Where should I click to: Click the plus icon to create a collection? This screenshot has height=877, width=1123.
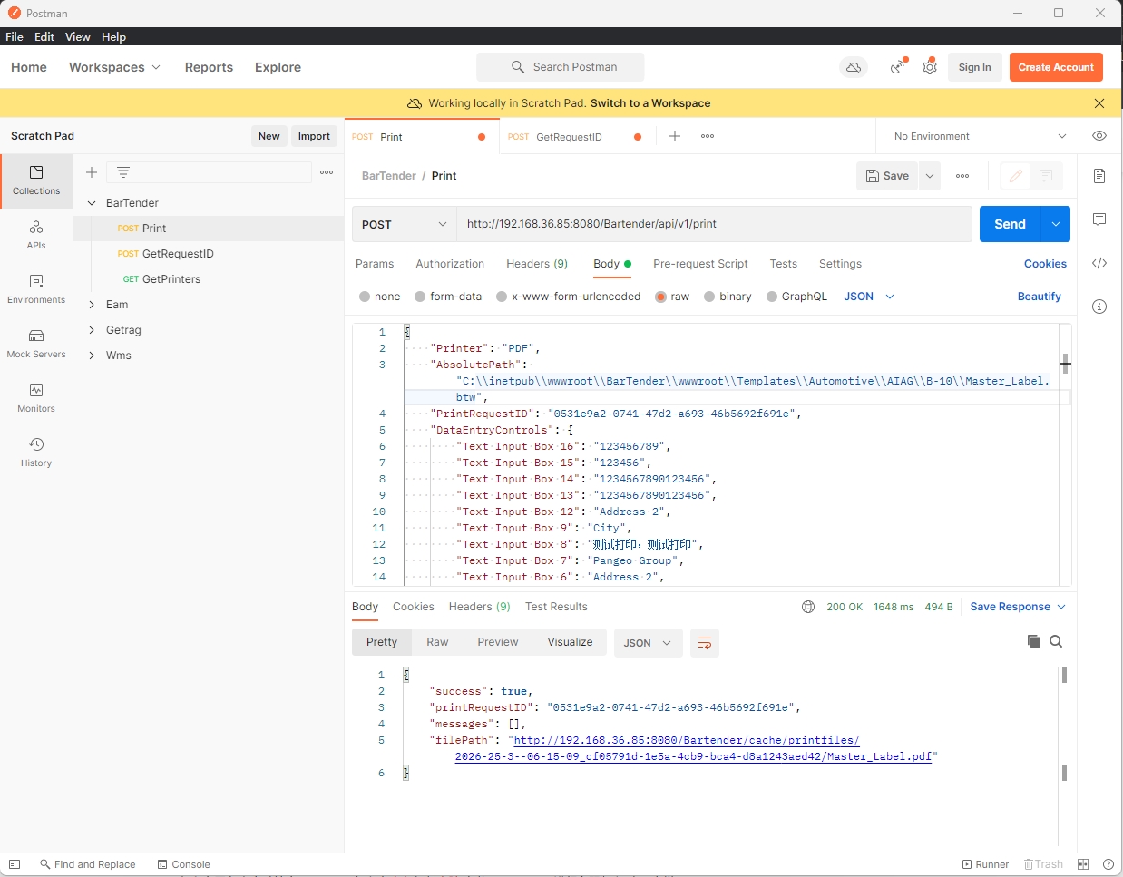92,172
